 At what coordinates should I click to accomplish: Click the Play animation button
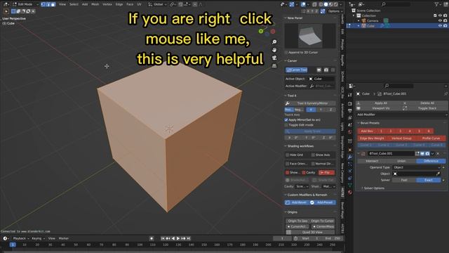[x=178, y=238]
